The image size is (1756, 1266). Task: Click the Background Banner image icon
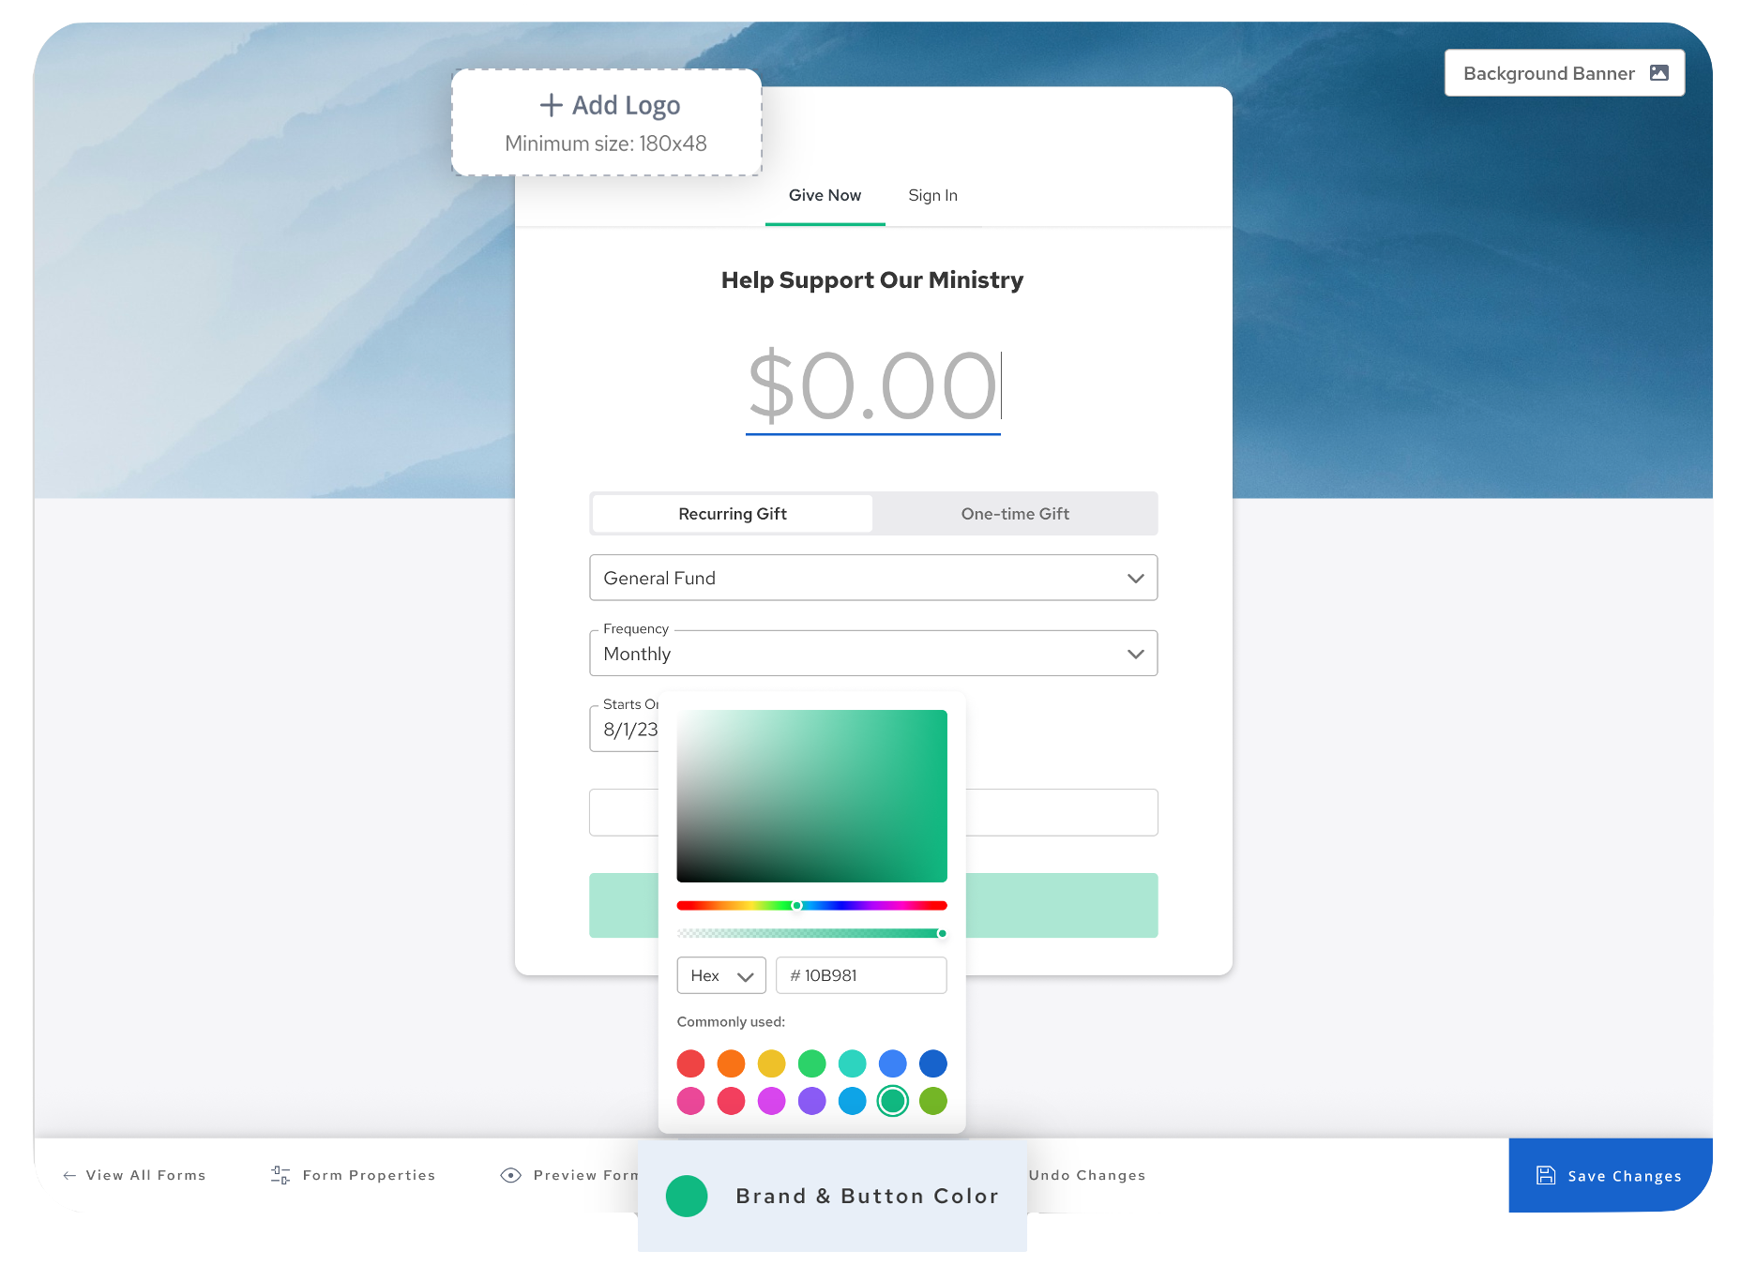[x=1658, y=73]
